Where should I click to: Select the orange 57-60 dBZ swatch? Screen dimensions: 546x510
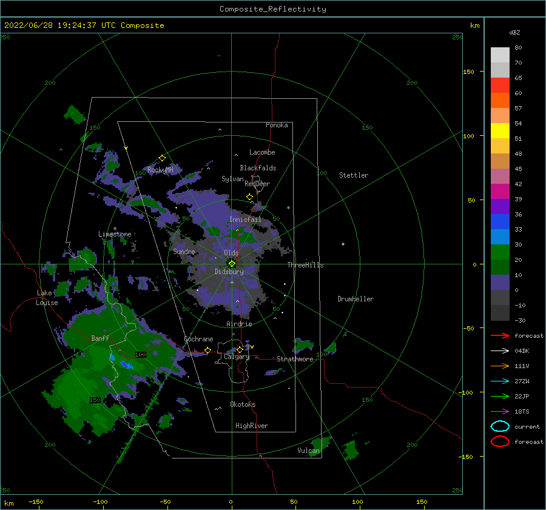pos(500,101)
